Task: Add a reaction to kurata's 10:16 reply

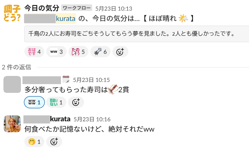Action: [54, 142]
